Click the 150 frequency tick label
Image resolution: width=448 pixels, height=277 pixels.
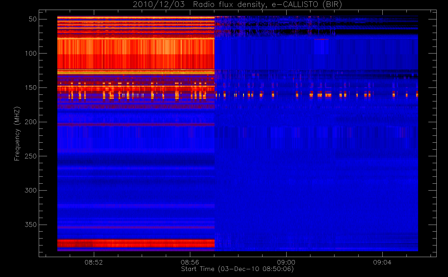click(31, 88)
